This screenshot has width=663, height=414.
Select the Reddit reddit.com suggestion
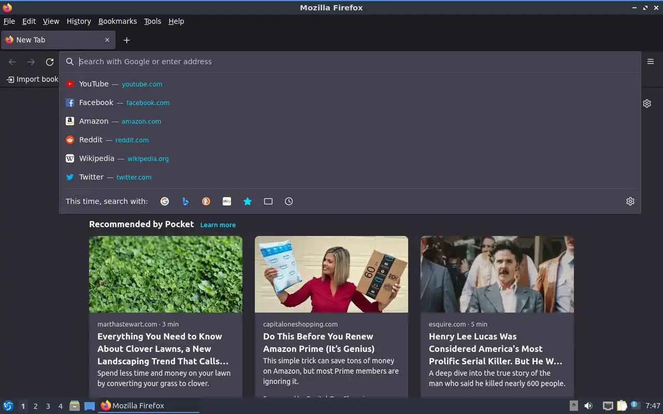pyautogui.click(x=350, y=140)
